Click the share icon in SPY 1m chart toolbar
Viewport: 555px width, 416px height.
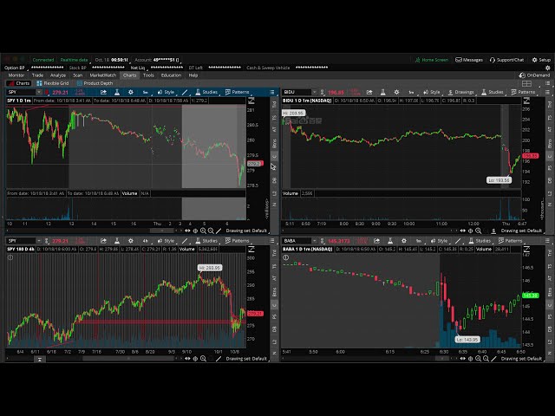pyautogui.click(x=103, y=93)
